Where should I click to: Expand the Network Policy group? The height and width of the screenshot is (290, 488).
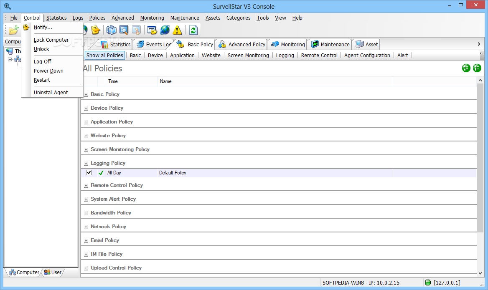click(x=86, y=227)
